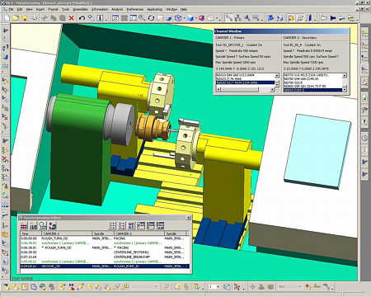Expand dropdown arrow after info icon in top toolbar
371x297 pixels.
(x=106, y=19)
